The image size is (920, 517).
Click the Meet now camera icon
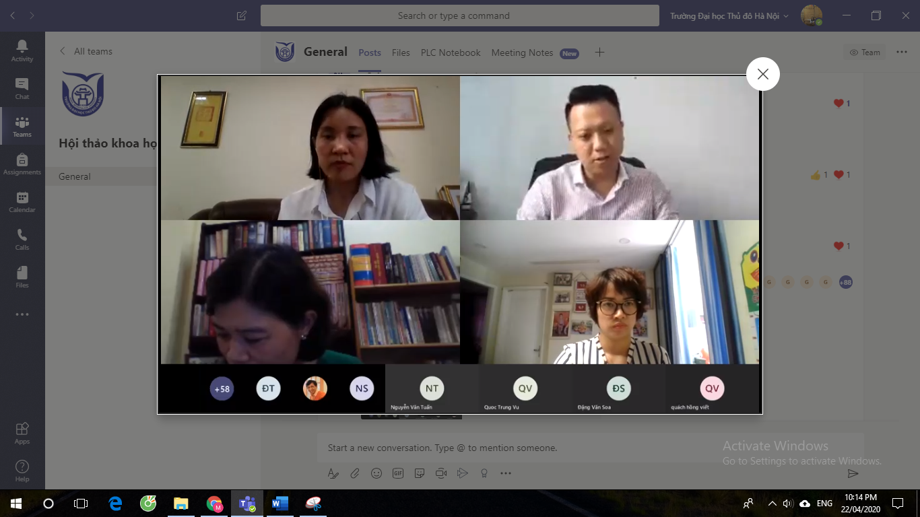441,473
